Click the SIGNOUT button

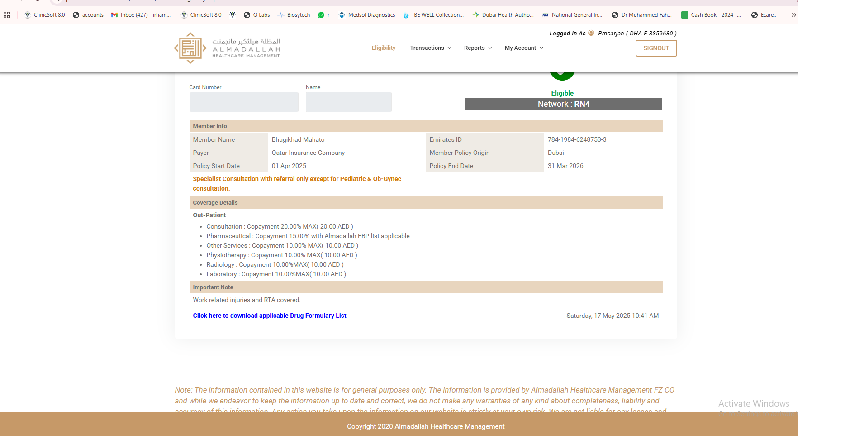[656, 48]
